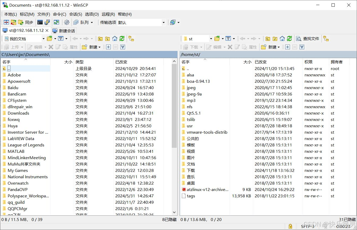Open the preferences gear icon

point(67,23)
